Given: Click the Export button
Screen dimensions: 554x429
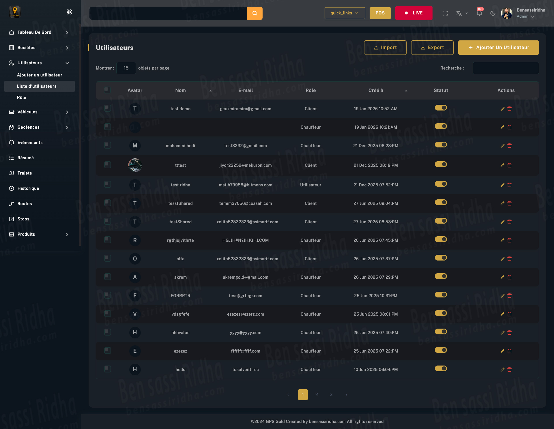Looking at the screenshot, I should [x=432, y=48].
